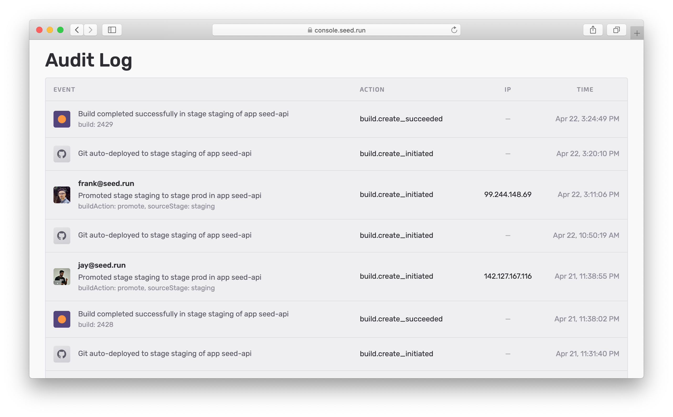673x417 pixels.
Task: Click jay@seed.run avatar thumbnail
Action: click(x=62, y=276)
